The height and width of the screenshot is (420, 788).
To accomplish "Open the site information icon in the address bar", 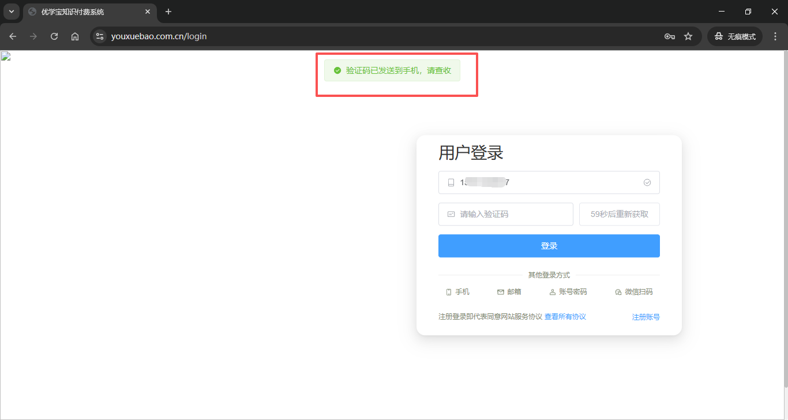I will (x=99, y=36).
